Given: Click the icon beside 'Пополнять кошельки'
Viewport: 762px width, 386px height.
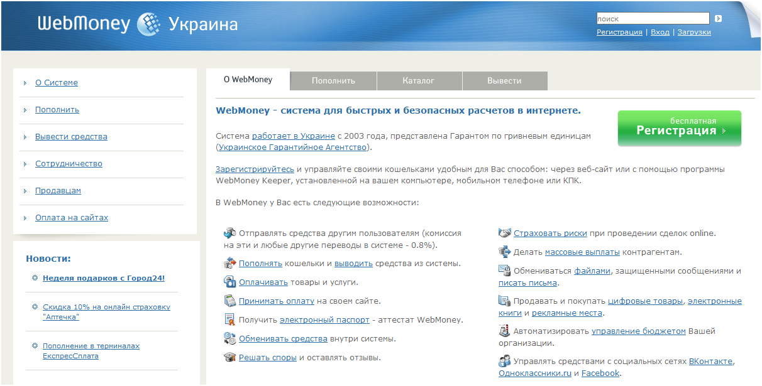Looking at the screenshot, I should pos(229,263).
